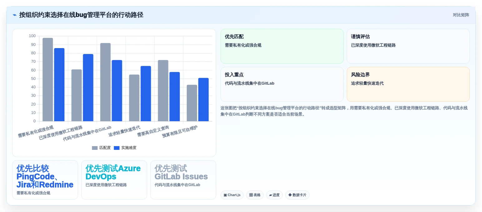
Task: Click the 优先比较PingCode、Jira和Redmine card
Action: click(45, 180)
